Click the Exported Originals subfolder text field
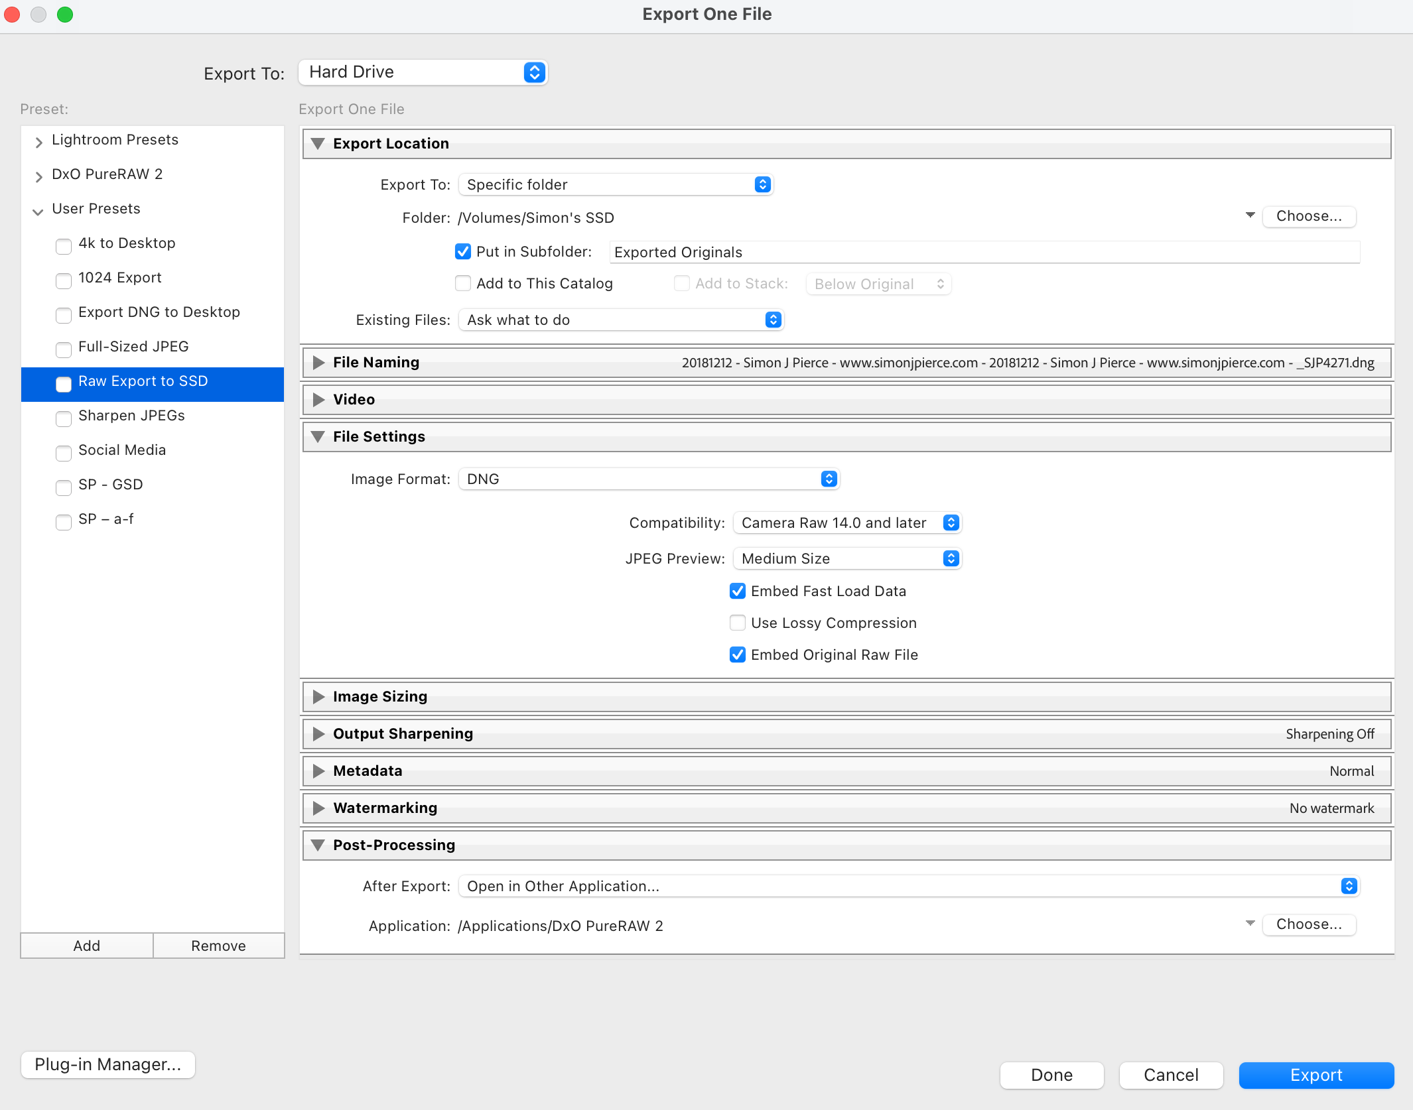The image size is (1413, 1110). [x=984, y=253]
